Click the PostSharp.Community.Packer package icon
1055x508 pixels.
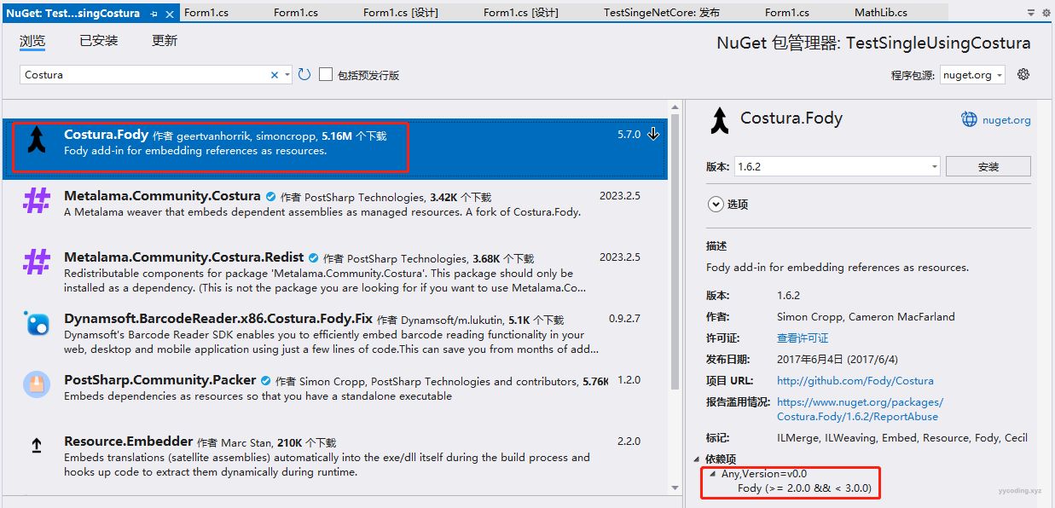[37, 384]
